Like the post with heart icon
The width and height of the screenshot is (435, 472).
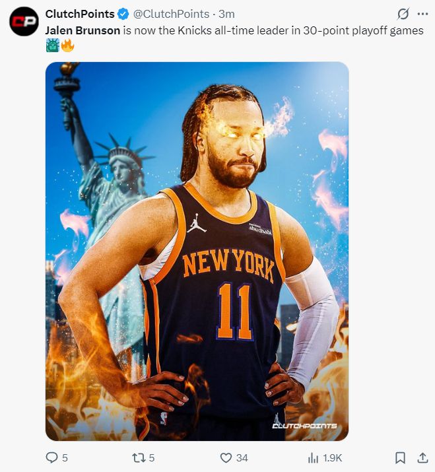[226, 458]
